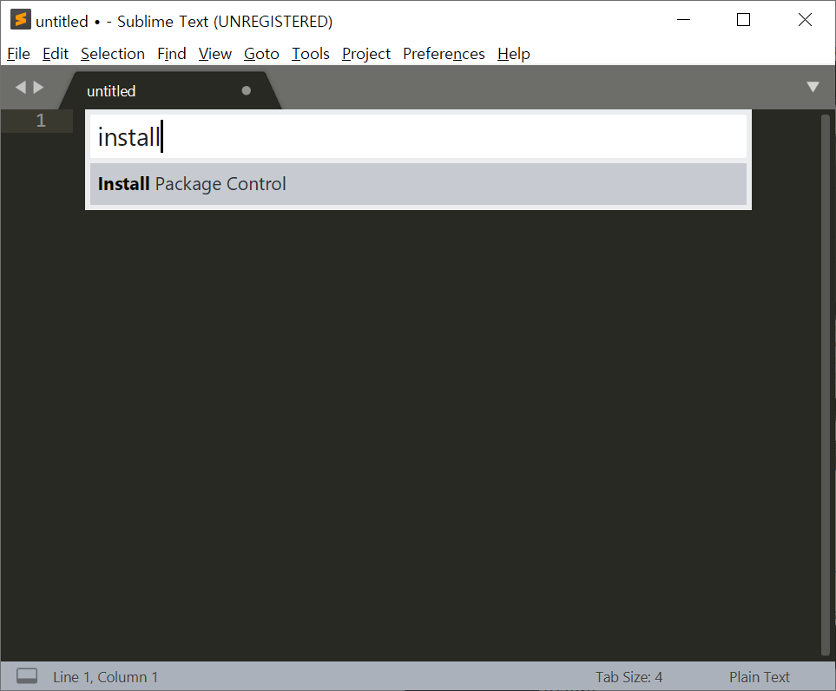Viewport: 836px width, 691px height.
Task: Toggle the side bar from the status bar icon
Action: [27, 676]
